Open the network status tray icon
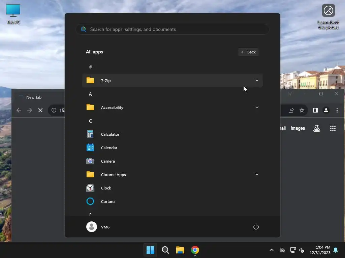 coord(293,250)
